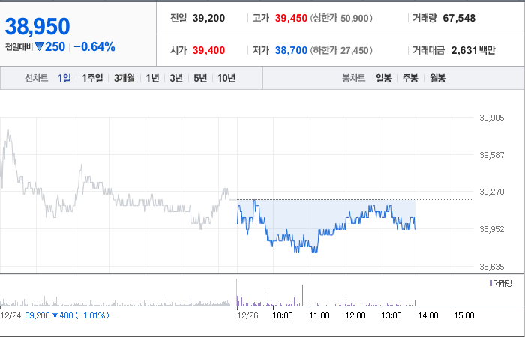Switch to 주봉 candle chart
The image size is (525, 337).
coord(409,78)
